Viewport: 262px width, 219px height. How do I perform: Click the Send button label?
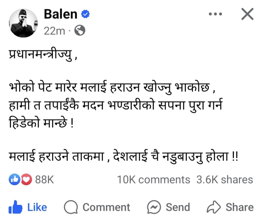click(x=178, y=207)
